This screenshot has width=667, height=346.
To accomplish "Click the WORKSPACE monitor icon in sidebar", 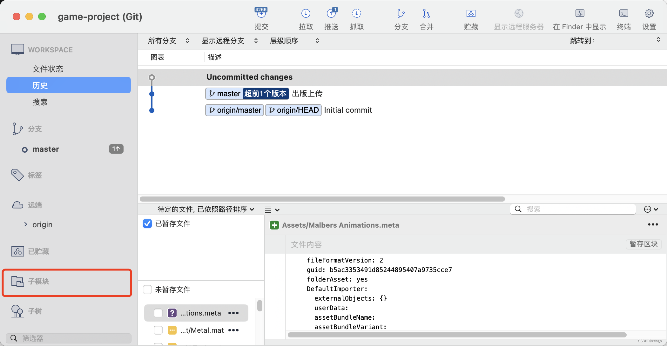I will 17,50.
